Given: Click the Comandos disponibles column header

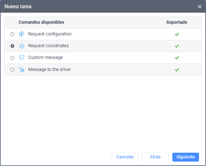Looking at the screenshot, I should click(x=42, y=22).
